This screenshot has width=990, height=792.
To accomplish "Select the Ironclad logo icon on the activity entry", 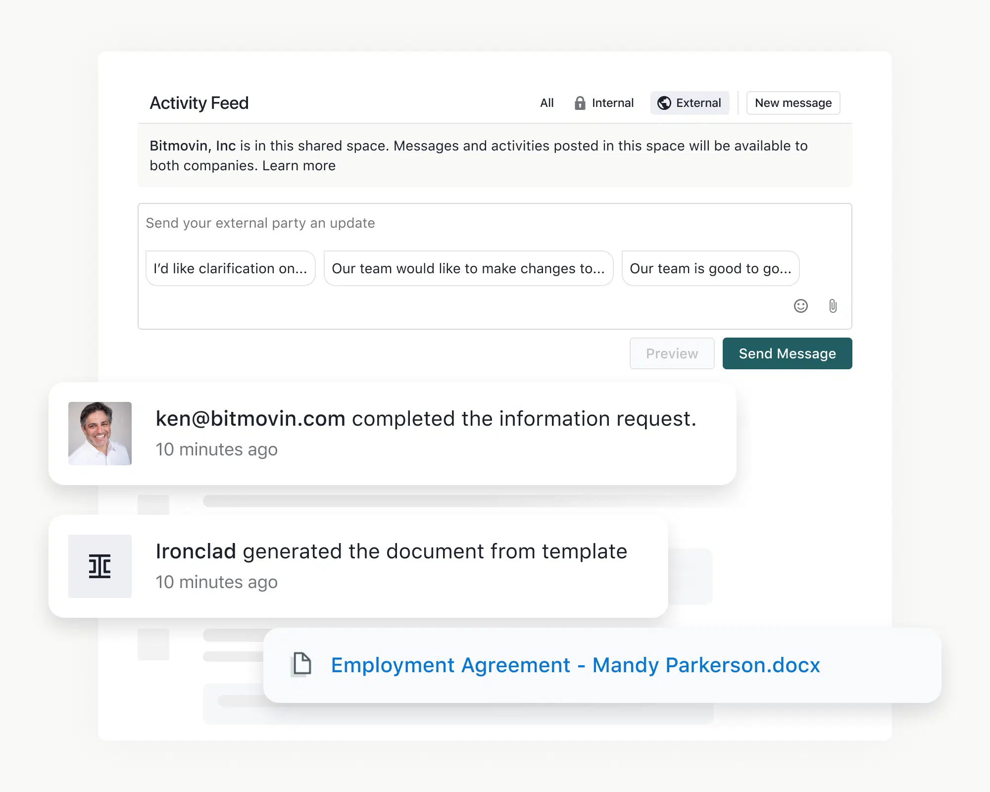I will click(x=100, y=567).
